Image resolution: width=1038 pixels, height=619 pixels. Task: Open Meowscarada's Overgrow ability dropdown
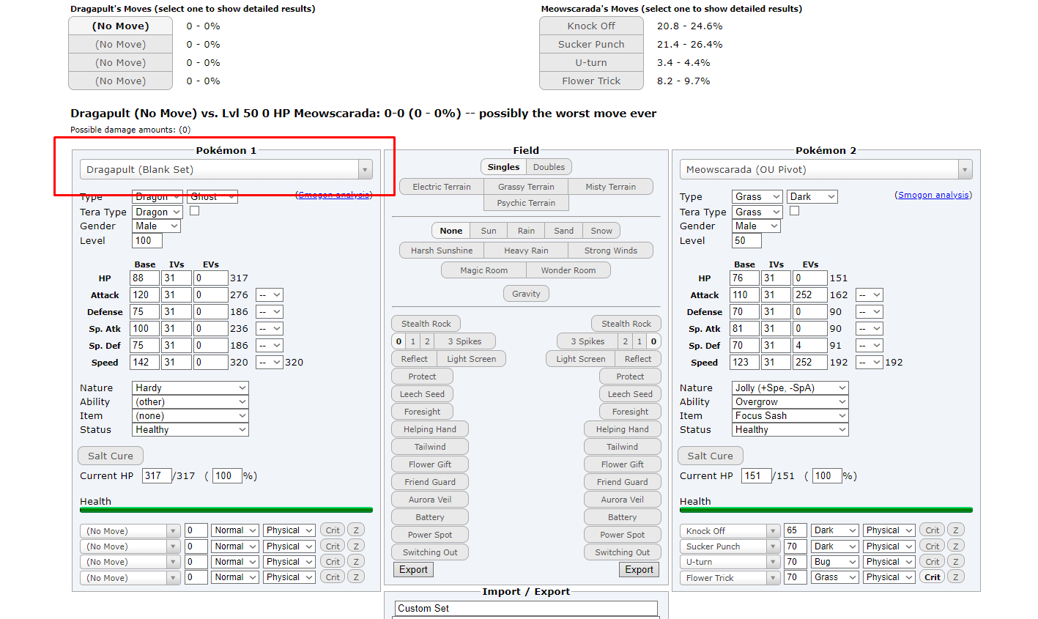click(x=790, y=401)
